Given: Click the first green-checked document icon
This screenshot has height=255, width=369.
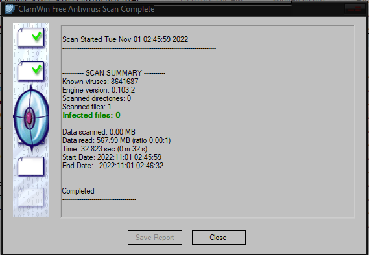Looking at the screenshot, I should pos(31,38).
